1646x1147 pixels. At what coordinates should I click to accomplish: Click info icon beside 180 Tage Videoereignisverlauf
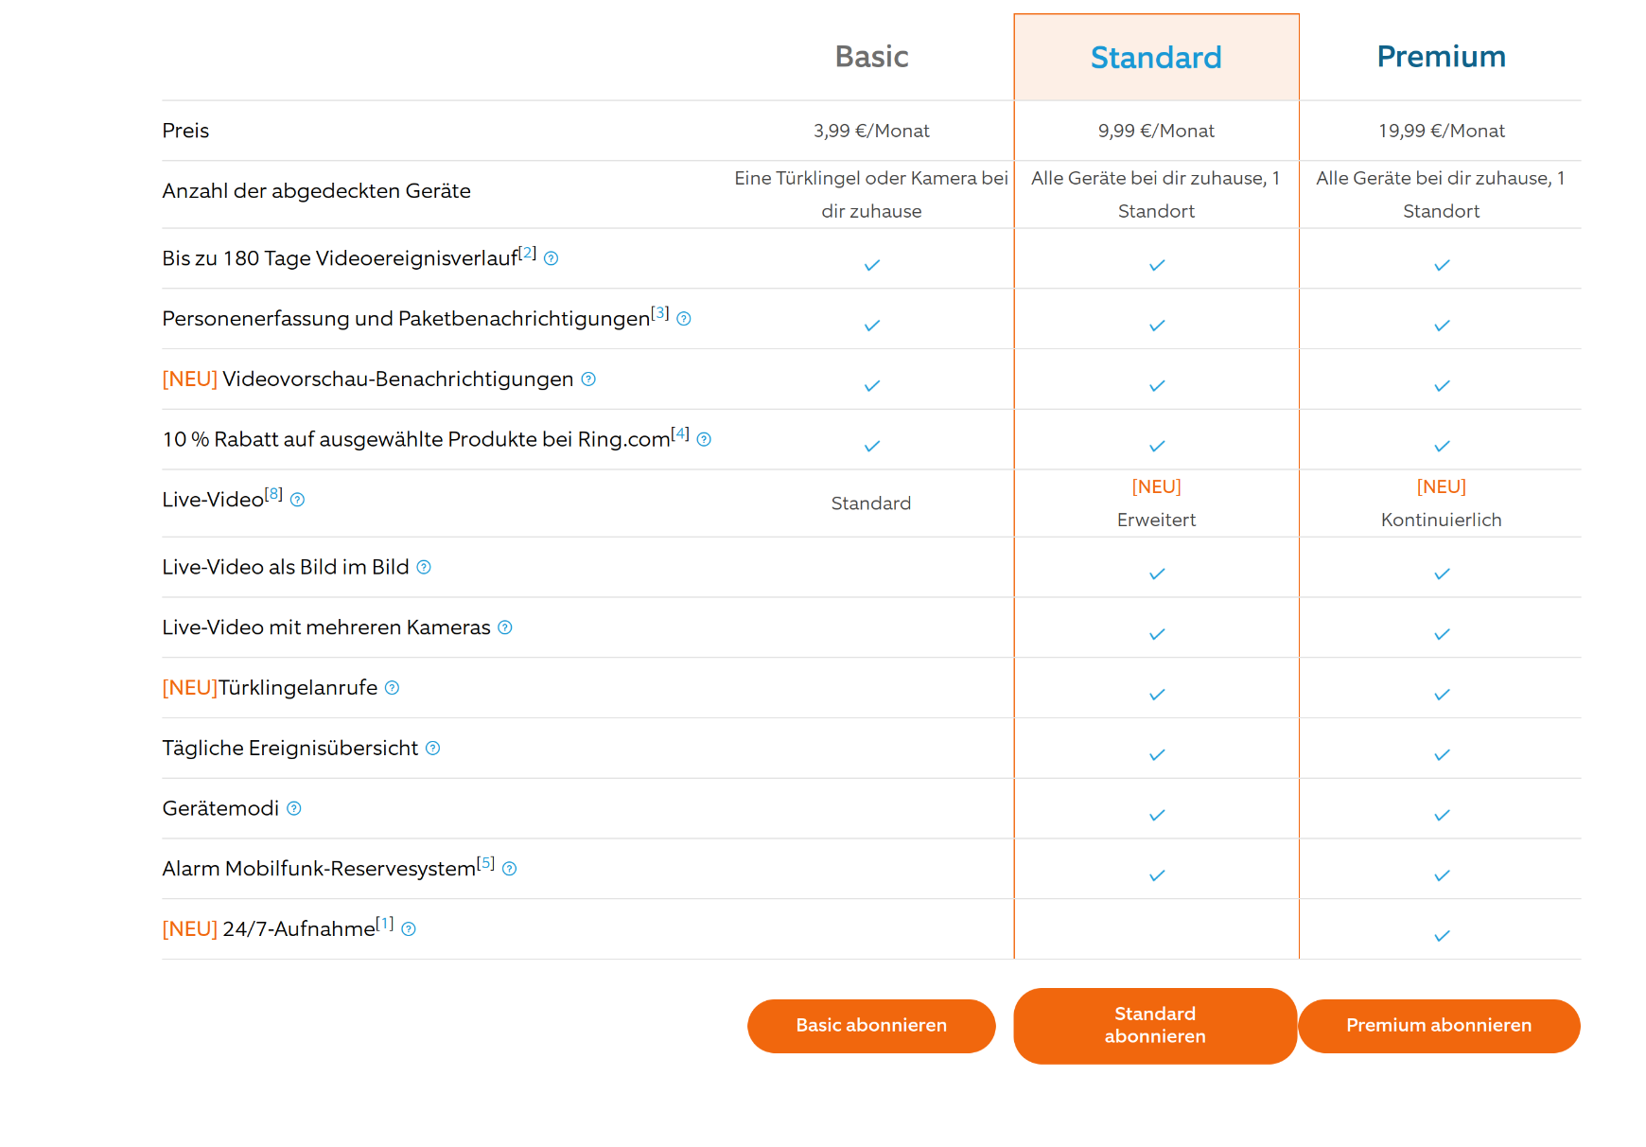coord(552,258)
